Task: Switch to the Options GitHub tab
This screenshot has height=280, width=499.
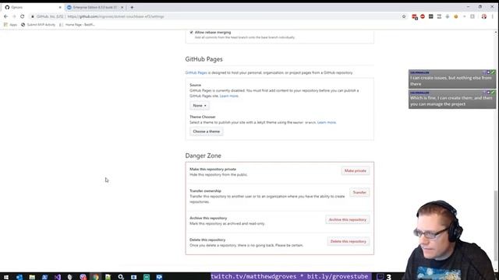Action: [x=33, y=7]
